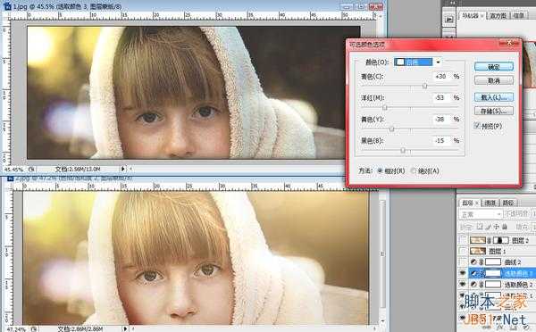The width and height of the screenshot is (536, 332).
Task: Open the 颜色(O) color dropdown arrow
Action: (x=439, y=62)
